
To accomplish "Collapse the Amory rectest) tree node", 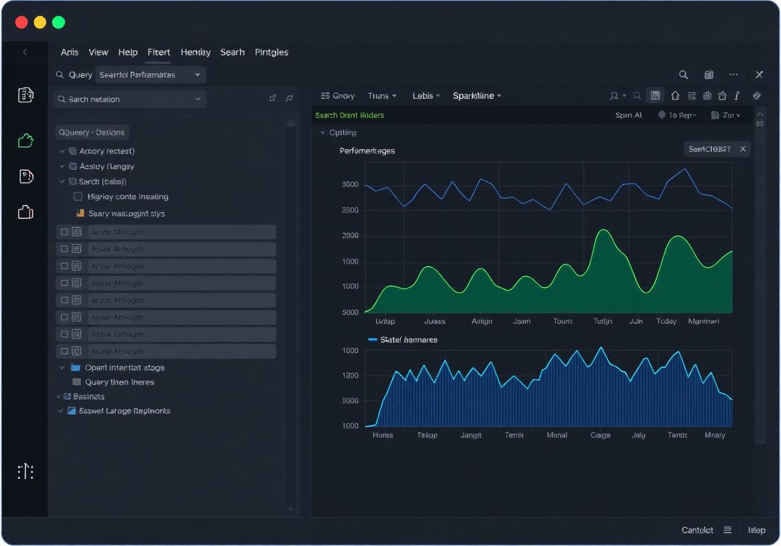I will click(x=62, y=151).
